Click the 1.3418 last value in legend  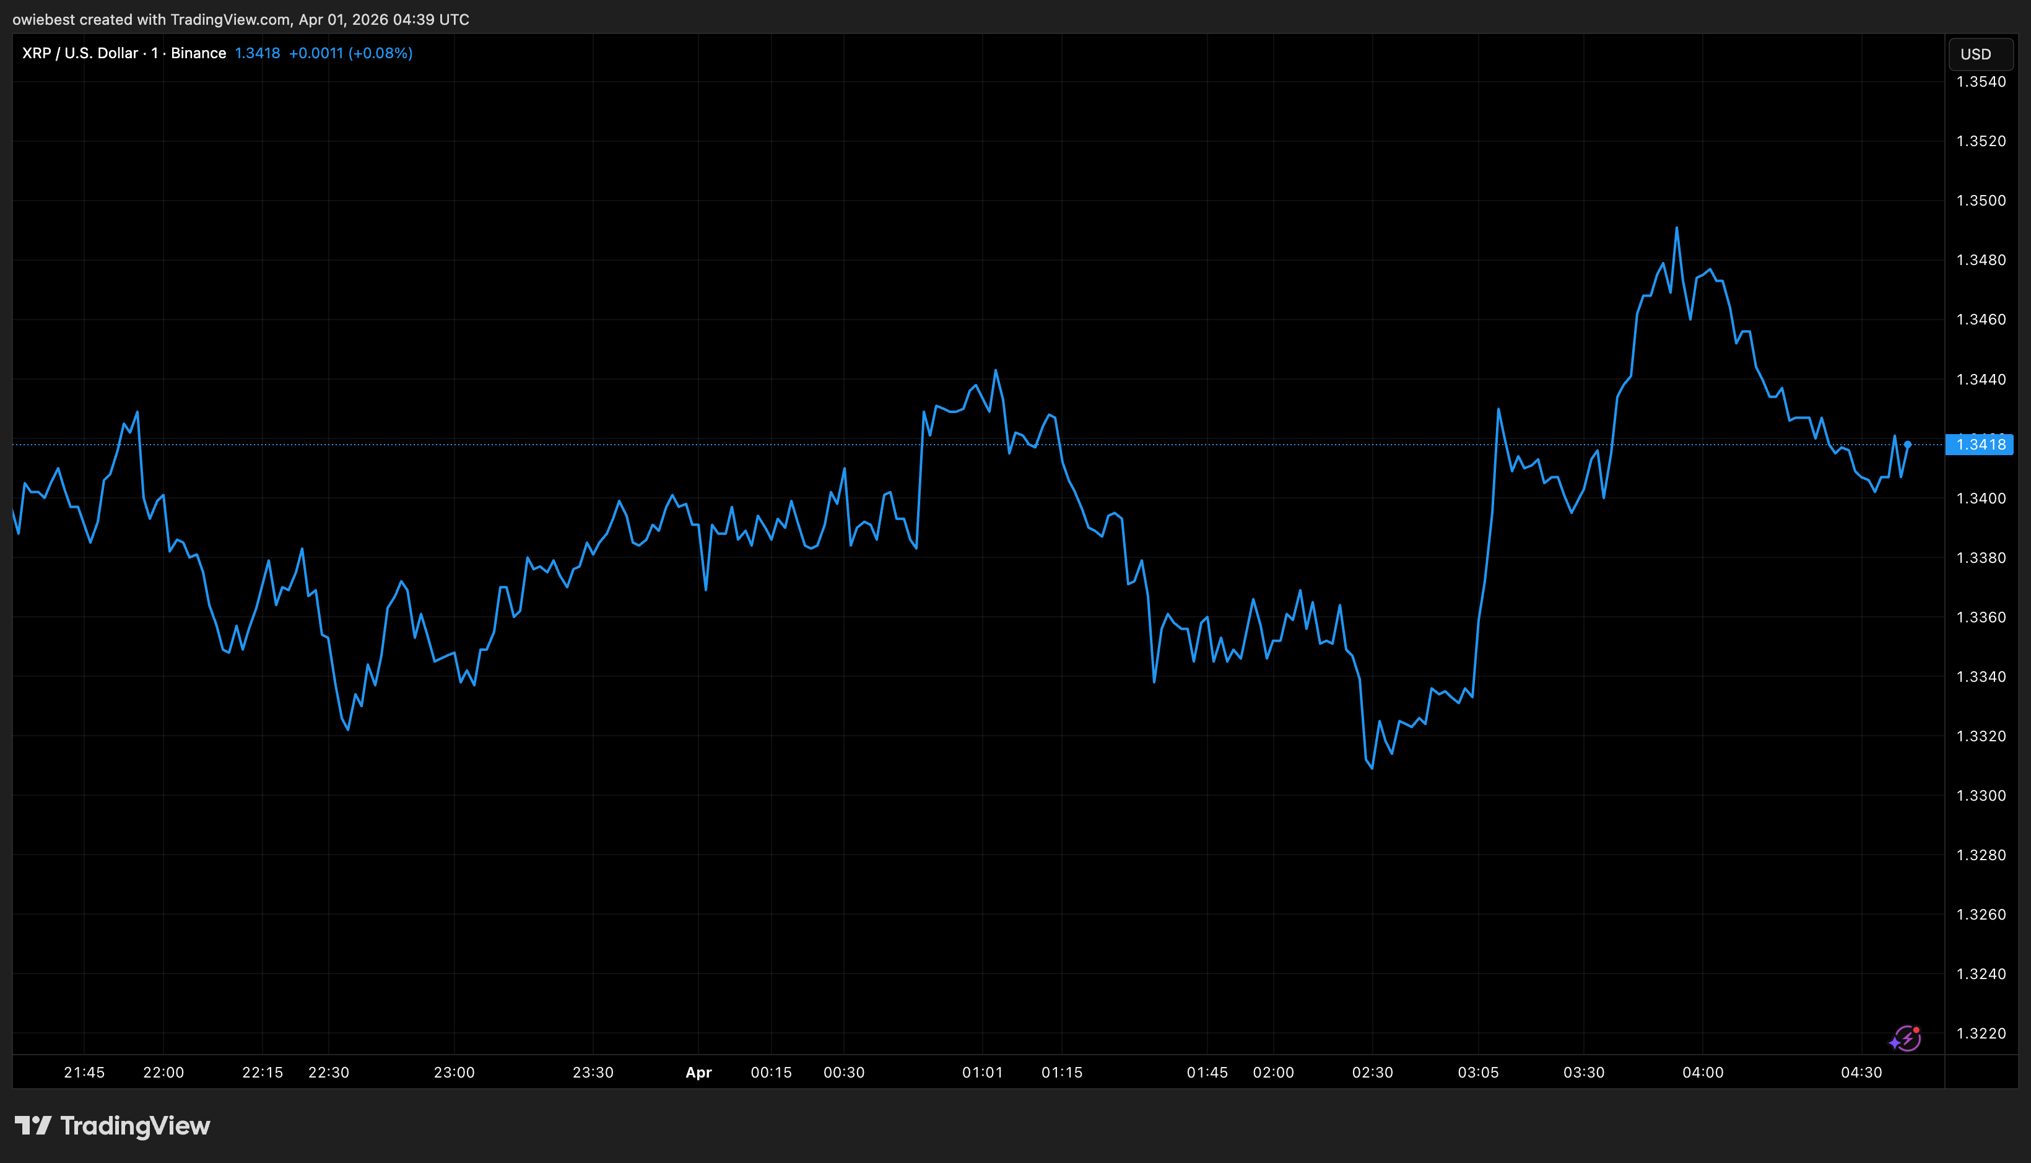click(x=257, y=53)
